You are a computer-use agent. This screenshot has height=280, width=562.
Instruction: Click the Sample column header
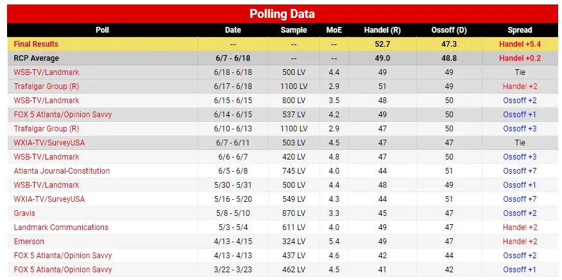(294, 30)
